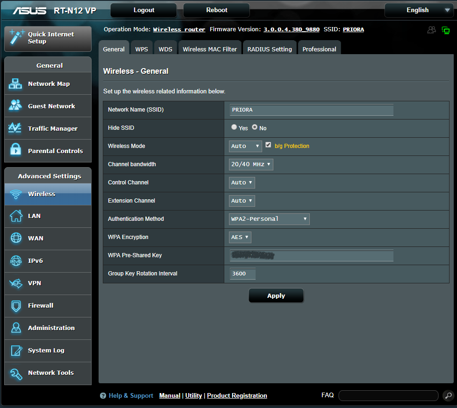457x408 pixels.
Task: Click the green network connection status icon
Action: point(446,30)
